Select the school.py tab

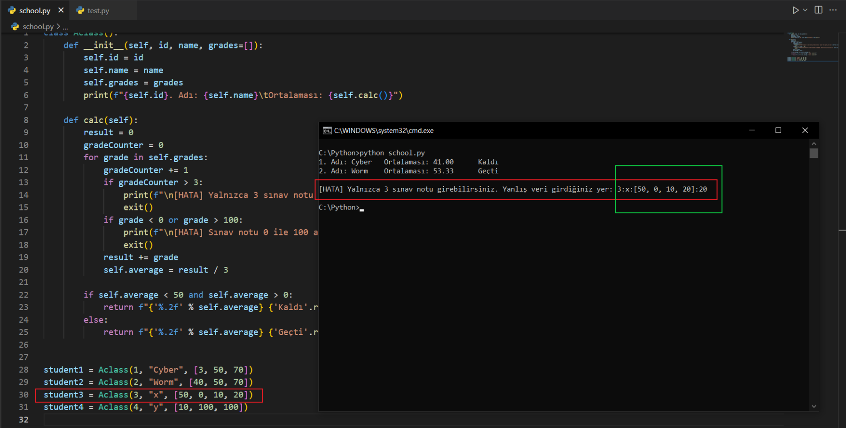click(x=34, y=10)
